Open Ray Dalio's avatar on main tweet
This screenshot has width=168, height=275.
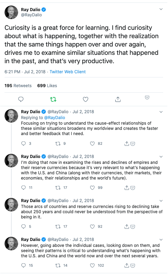11,12
